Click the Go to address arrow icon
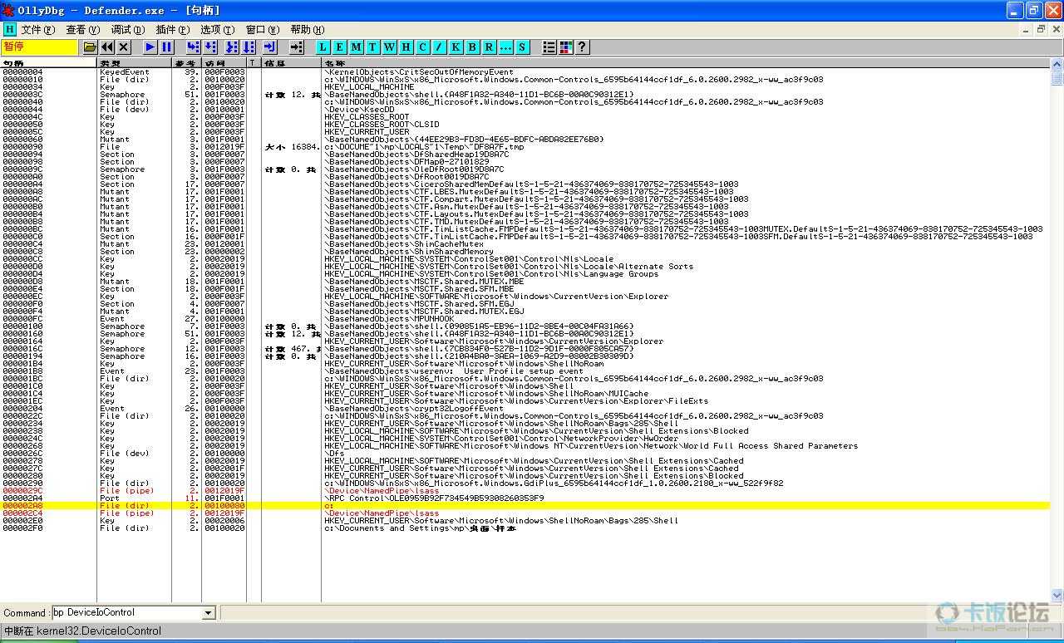 pyautogui.click(x=296, y=47)
